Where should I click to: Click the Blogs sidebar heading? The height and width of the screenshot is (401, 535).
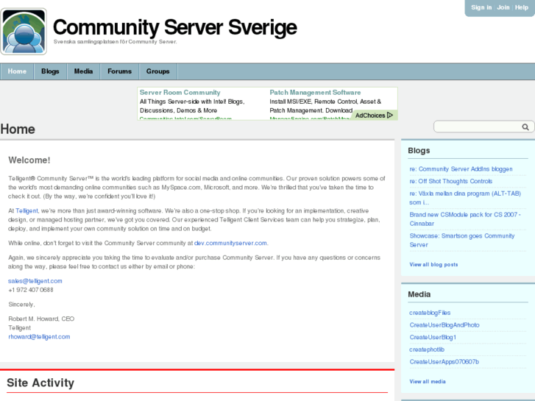(419, 151)
